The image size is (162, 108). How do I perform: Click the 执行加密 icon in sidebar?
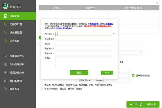6,41
